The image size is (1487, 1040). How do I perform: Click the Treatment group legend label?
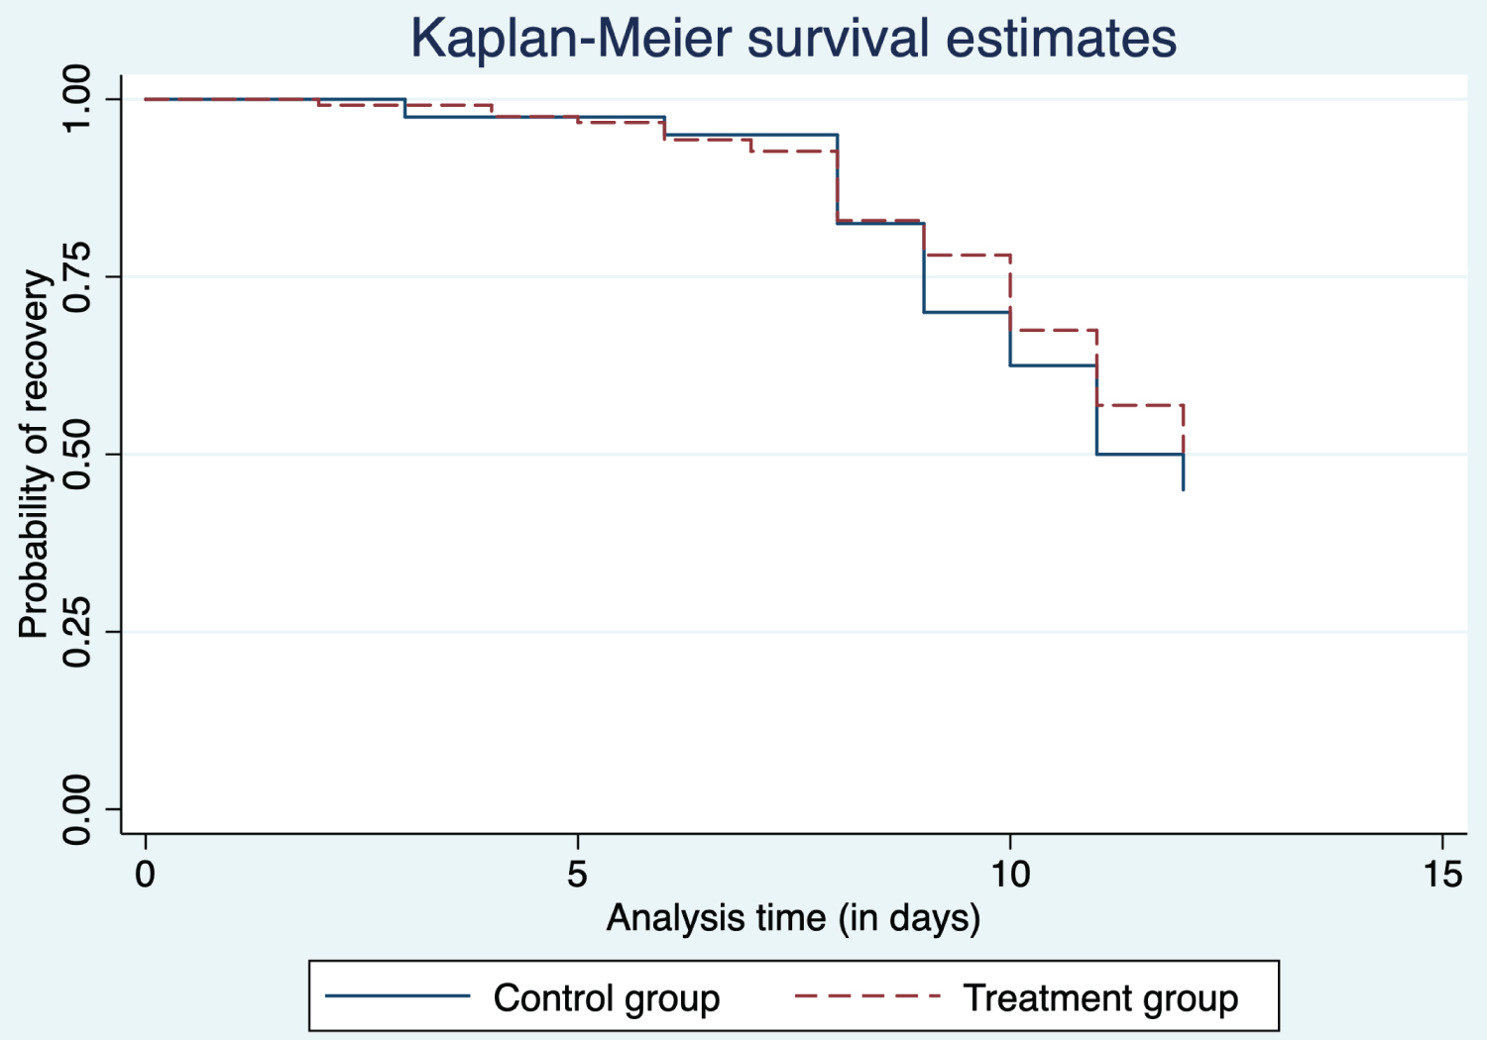click(1100, 997)
